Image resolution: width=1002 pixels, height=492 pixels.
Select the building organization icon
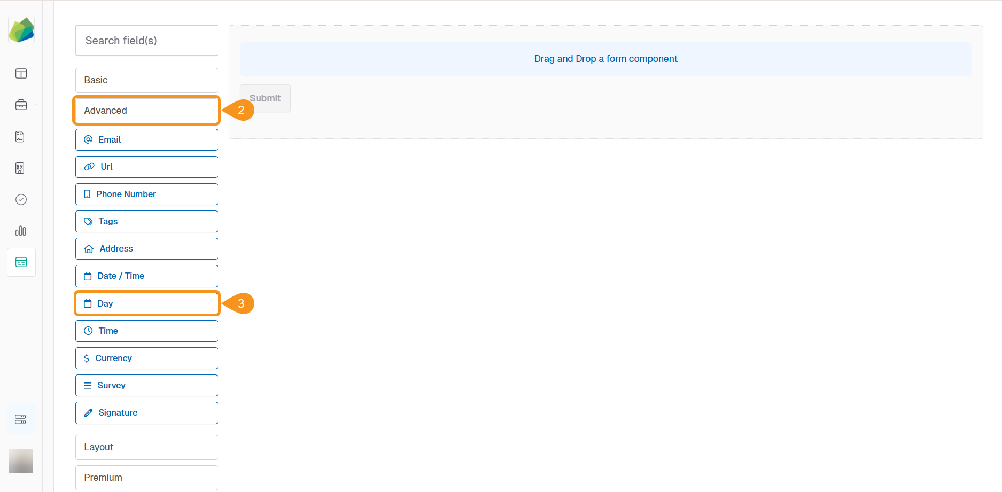[x=20, y=168]
